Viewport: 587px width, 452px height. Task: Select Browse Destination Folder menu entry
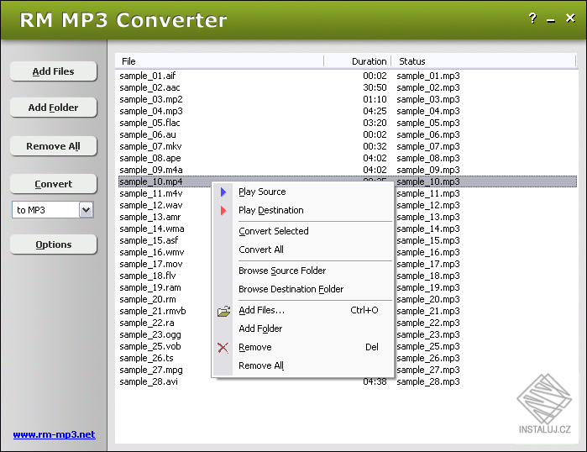coord(291,289)
